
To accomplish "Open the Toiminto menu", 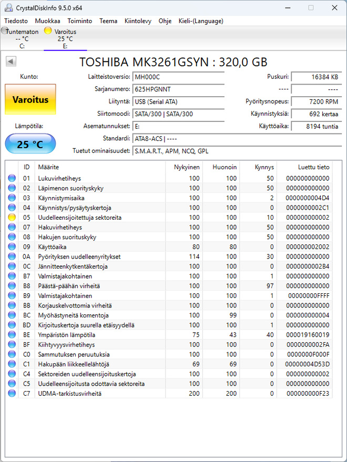I will (x=79, y=21).
